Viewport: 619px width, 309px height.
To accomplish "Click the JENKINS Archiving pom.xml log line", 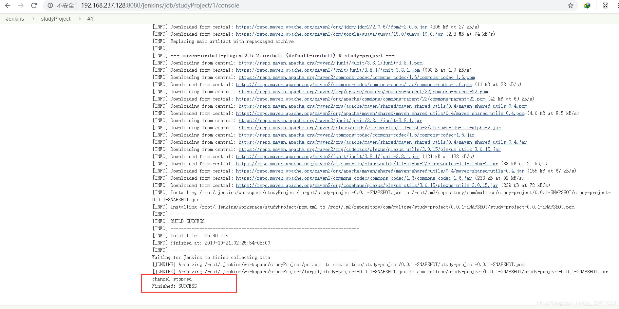I will click(338, 264).
